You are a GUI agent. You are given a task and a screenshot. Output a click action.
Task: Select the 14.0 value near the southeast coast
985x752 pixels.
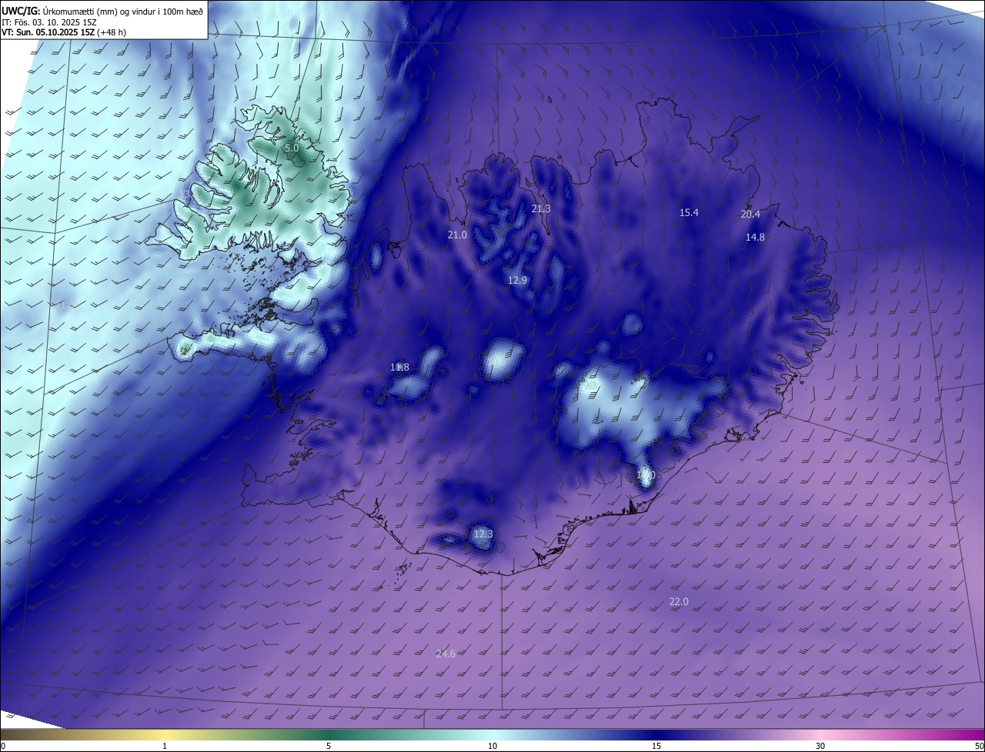point(645,475)
